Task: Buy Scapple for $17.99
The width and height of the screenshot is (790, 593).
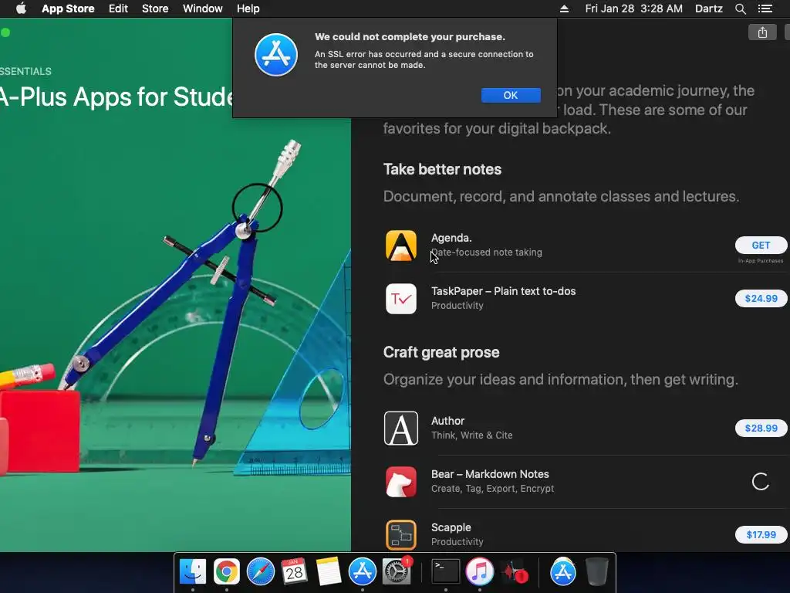Action: (761, 534)
